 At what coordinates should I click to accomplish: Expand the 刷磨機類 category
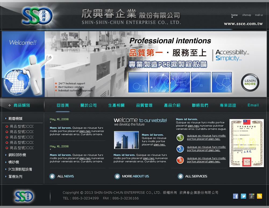tap(15, 119)
